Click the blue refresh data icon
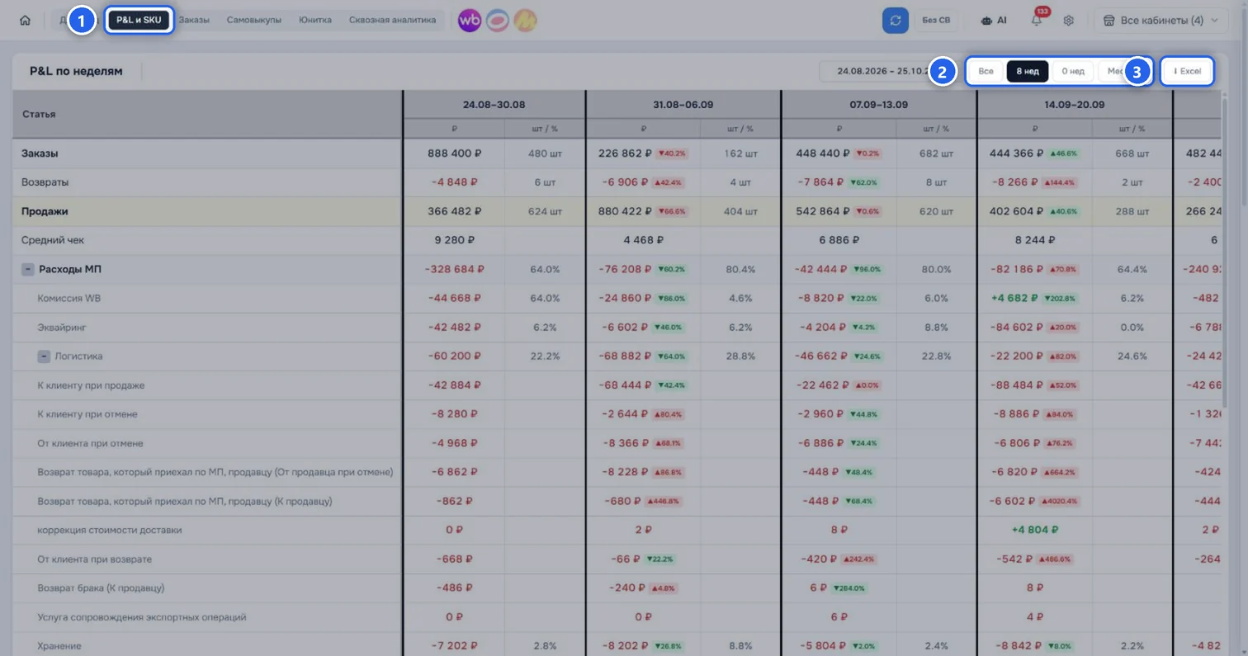The image size is (1248, 656). click(x=896, y=21)
